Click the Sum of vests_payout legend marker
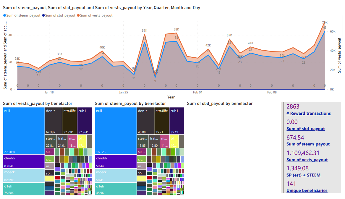Image resolution: width=345 pixels, height=199 pixels. point(78,15)
